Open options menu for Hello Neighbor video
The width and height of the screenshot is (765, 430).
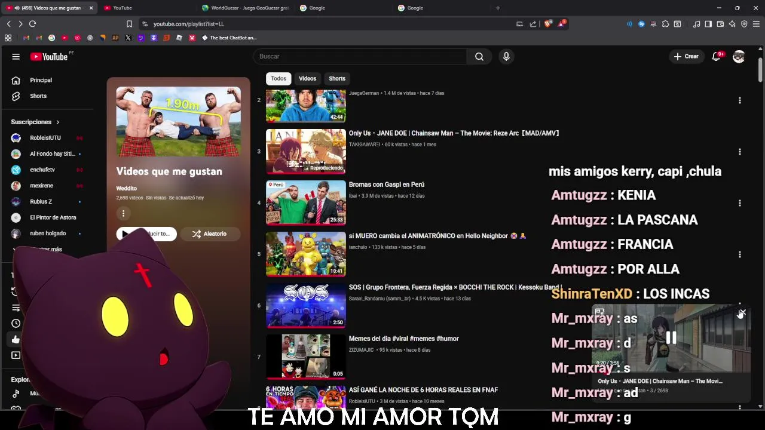[740, 254]
